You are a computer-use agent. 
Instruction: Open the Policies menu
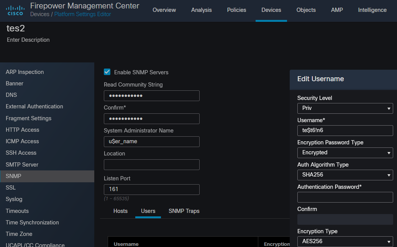236,10
